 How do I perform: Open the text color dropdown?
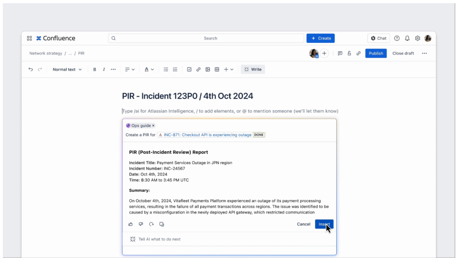[149, 70]
